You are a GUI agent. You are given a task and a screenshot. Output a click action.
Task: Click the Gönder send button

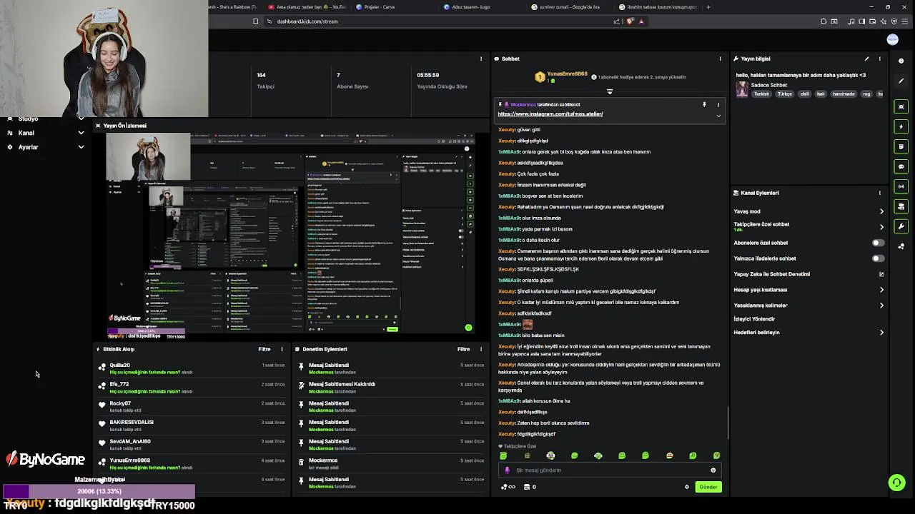coord(708,487)
